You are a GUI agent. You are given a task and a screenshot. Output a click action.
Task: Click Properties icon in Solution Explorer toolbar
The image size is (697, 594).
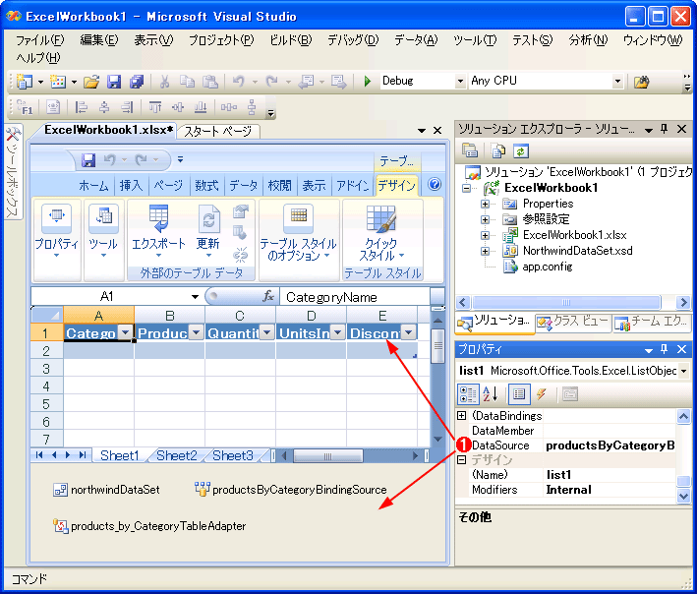pos(470,151)
